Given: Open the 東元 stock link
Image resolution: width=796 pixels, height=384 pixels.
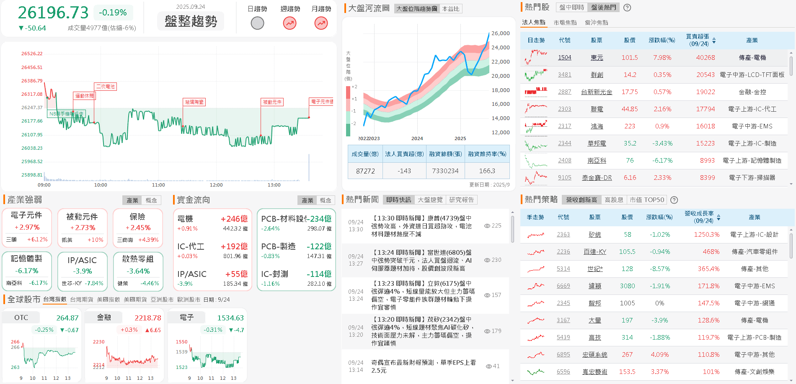Looking at the screenshot, I should click(597, 57).
